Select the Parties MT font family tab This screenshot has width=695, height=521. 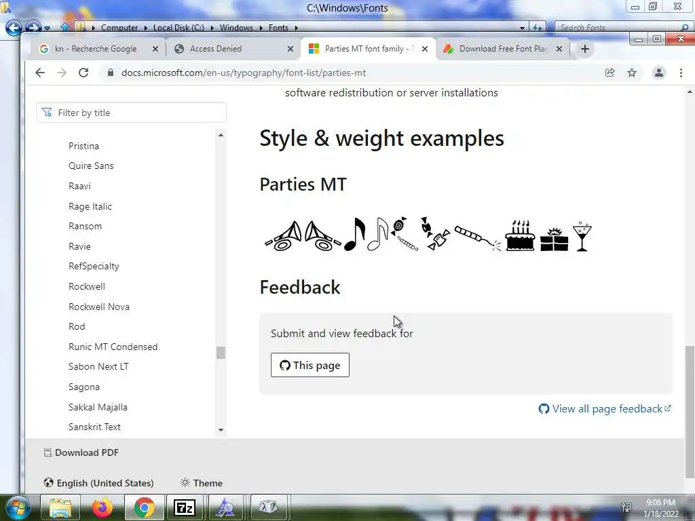point(369,49)
